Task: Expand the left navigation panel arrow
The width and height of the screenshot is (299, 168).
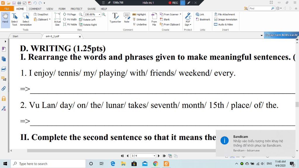Action: (5, 41)
